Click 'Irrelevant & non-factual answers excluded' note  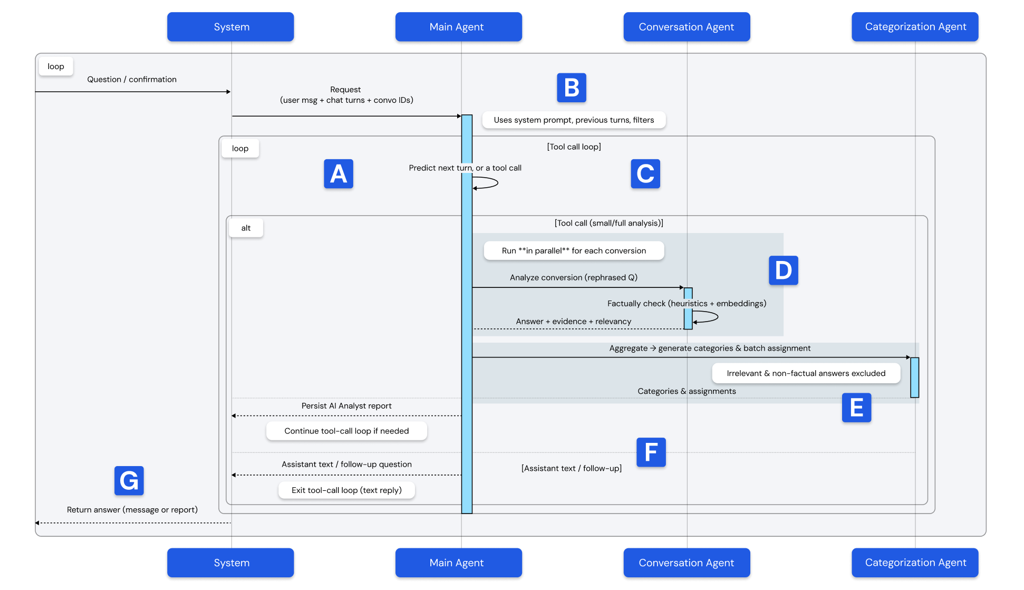pos(806,373)
